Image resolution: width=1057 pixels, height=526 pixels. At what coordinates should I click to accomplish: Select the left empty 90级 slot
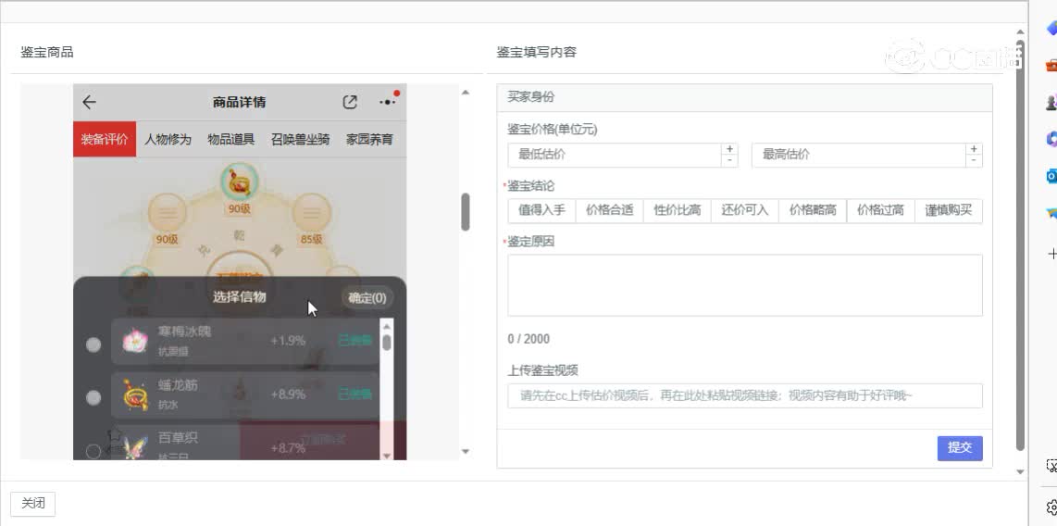(x=167, y=212)
